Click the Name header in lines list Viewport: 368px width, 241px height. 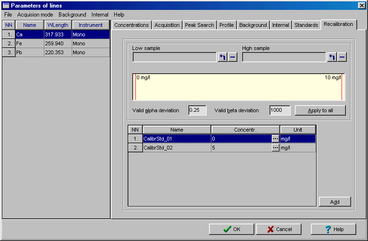(x=30, y=25)
